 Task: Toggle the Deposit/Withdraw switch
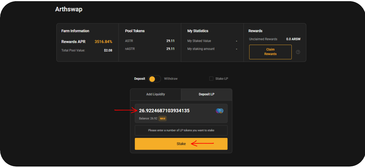(154, 79)
